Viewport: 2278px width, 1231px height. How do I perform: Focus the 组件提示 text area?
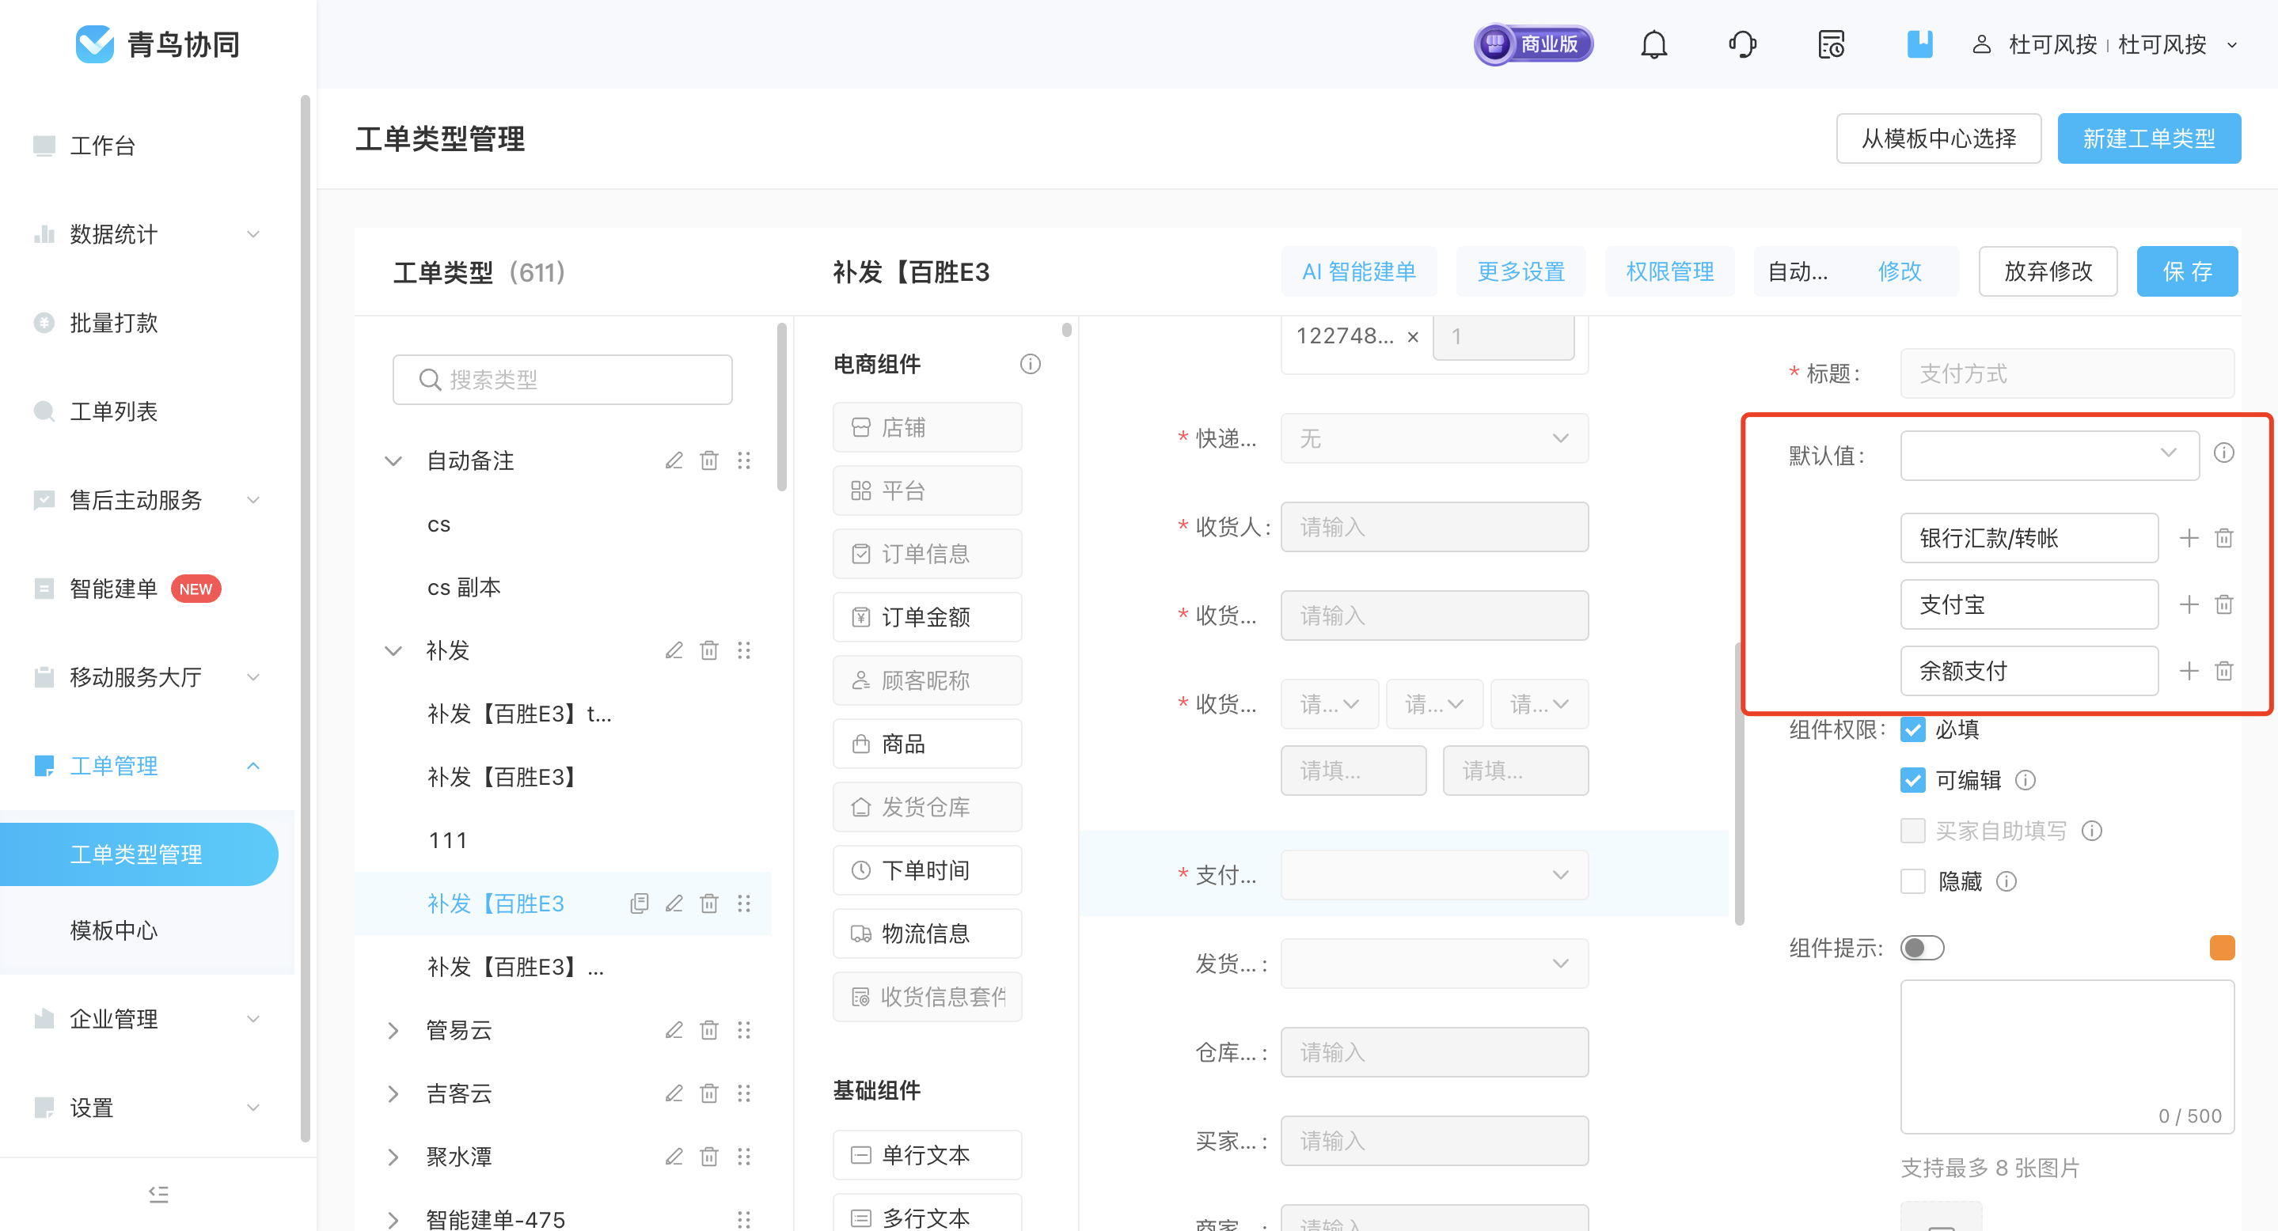pyautogui.click(x=2067, y=1056)
